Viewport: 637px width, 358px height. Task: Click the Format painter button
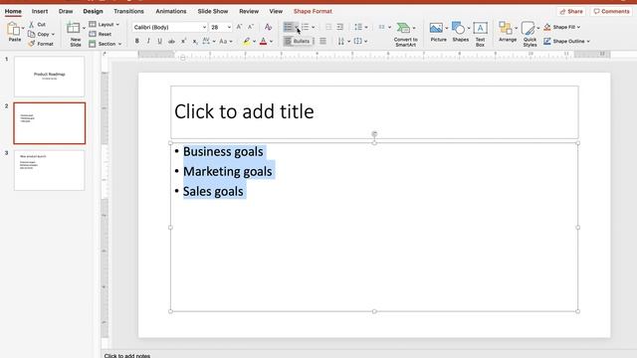[x=41, y=44]
